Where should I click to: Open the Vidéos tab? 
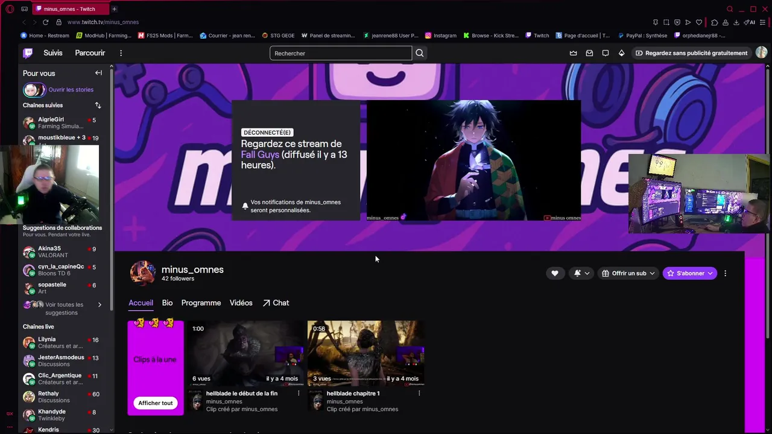click(241, 303)
